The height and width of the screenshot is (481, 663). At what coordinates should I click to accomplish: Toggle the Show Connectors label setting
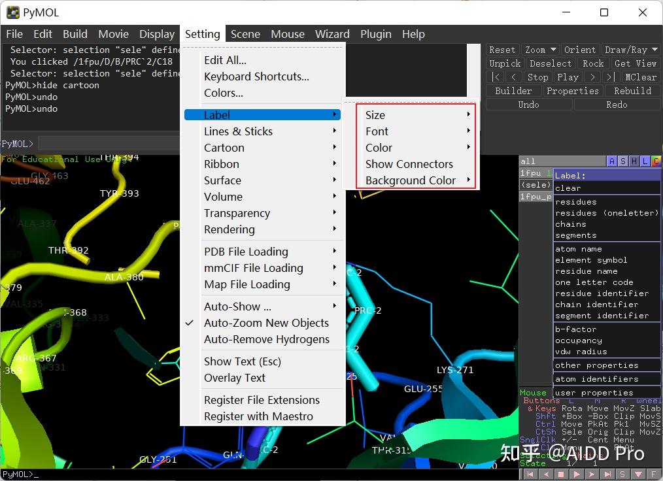pos(409,164)
